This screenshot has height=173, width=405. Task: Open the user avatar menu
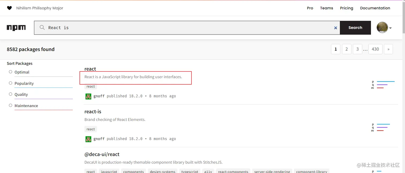[x=382, y=28]
